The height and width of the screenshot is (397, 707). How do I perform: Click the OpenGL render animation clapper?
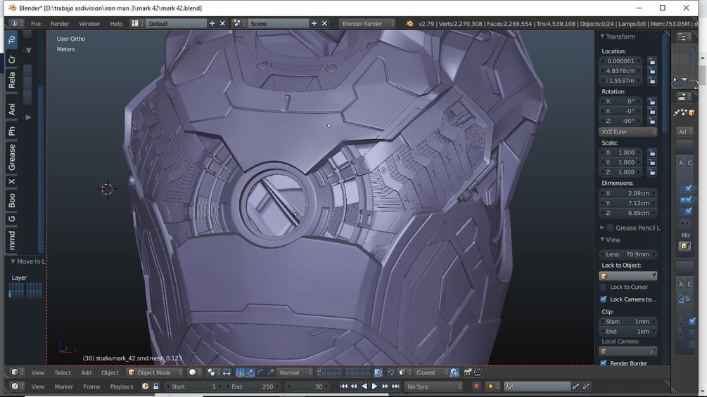478,372
